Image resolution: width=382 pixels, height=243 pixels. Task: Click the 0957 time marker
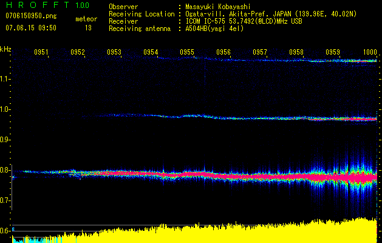260,53
